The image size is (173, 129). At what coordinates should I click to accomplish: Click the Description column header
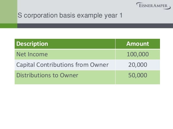click(65, 44)
